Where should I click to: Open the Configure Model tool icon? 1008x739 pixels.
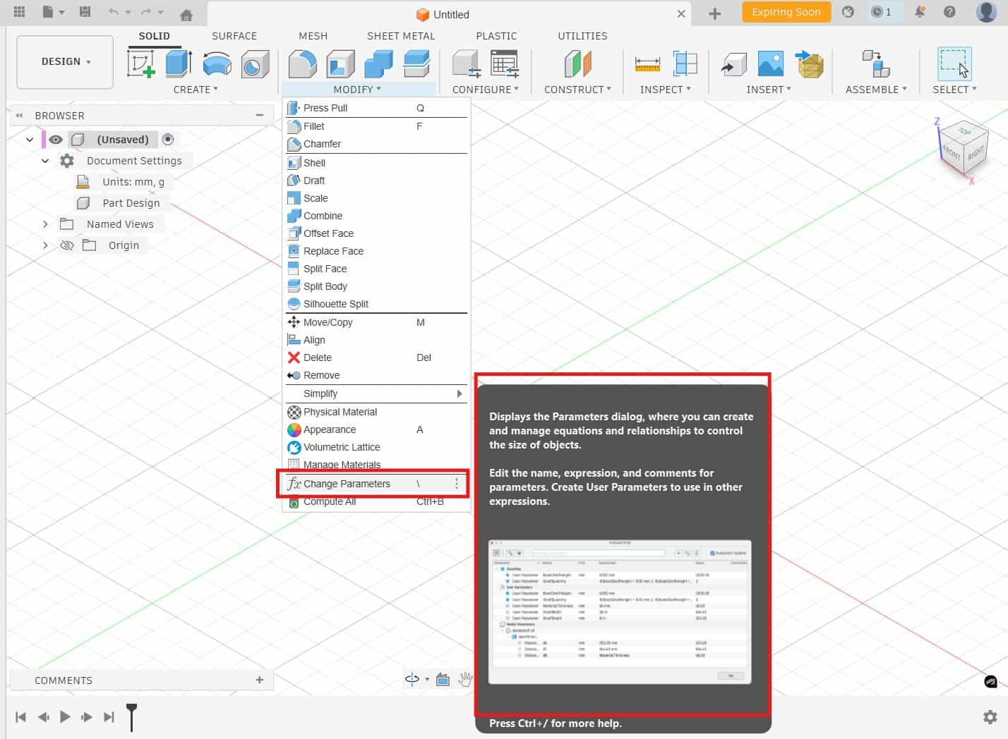click(x=467, y=64)
